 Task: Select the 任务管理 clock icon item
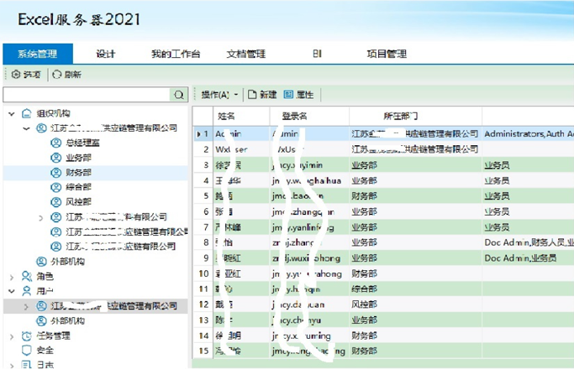coord(26,336)
